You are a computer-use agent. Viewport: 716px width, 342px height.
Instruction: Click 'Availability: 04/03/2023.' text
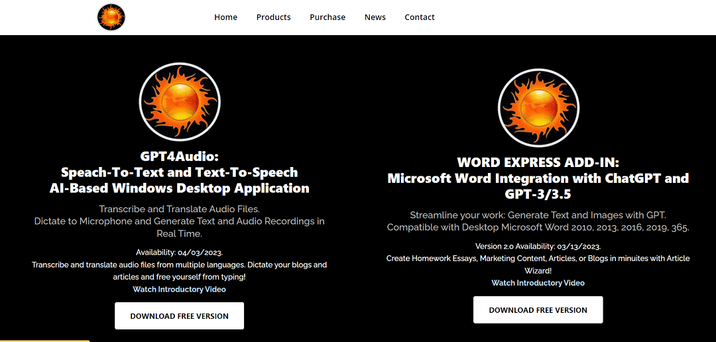[180, 253]
